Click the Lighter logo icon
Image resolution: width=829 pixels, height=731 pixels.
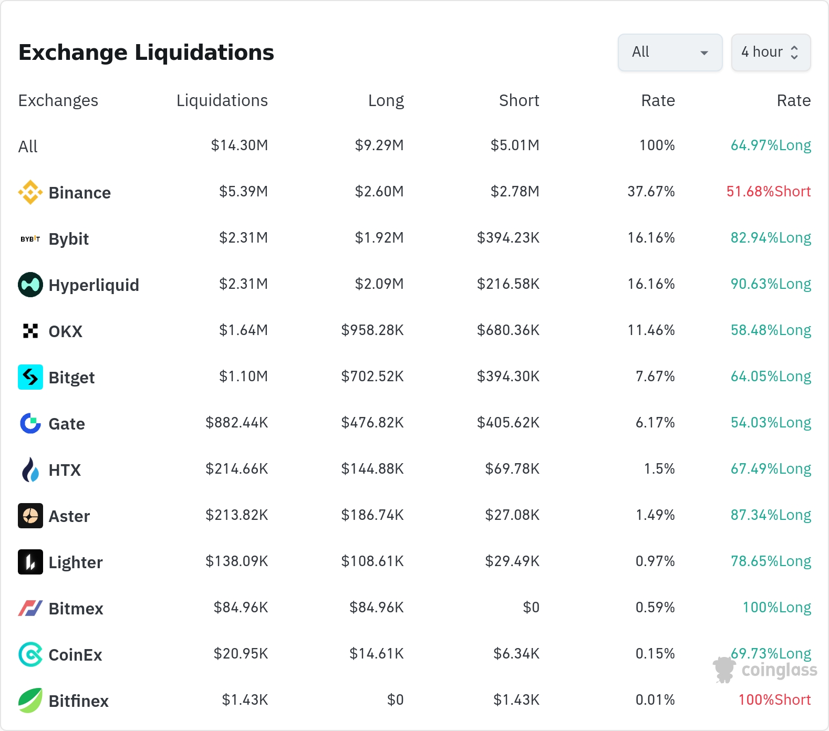point(30,562)
